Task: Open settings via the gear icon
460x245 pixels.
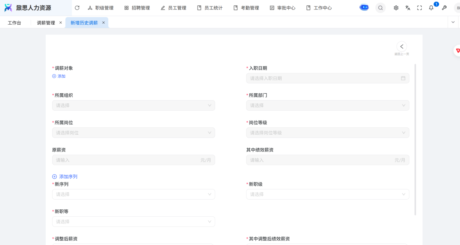Action: [396, 8]
